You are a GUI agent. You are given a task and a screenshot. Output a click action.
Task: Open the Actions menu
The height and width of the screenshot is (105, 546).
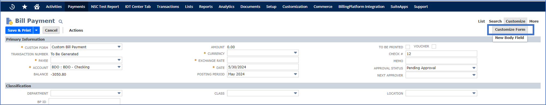pyautogui.click(x=76, y=30)
